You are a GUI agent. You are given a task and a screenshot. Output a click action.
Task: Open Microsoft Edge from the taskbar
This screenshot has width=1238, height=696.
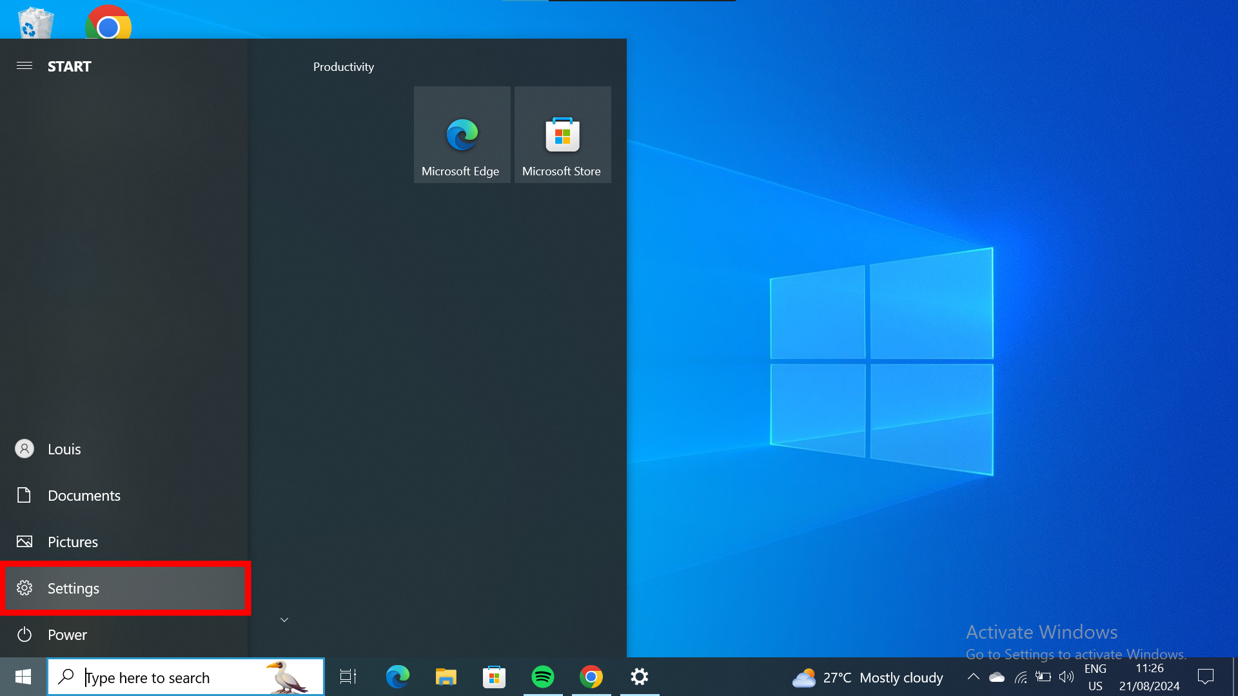[398, 677]
